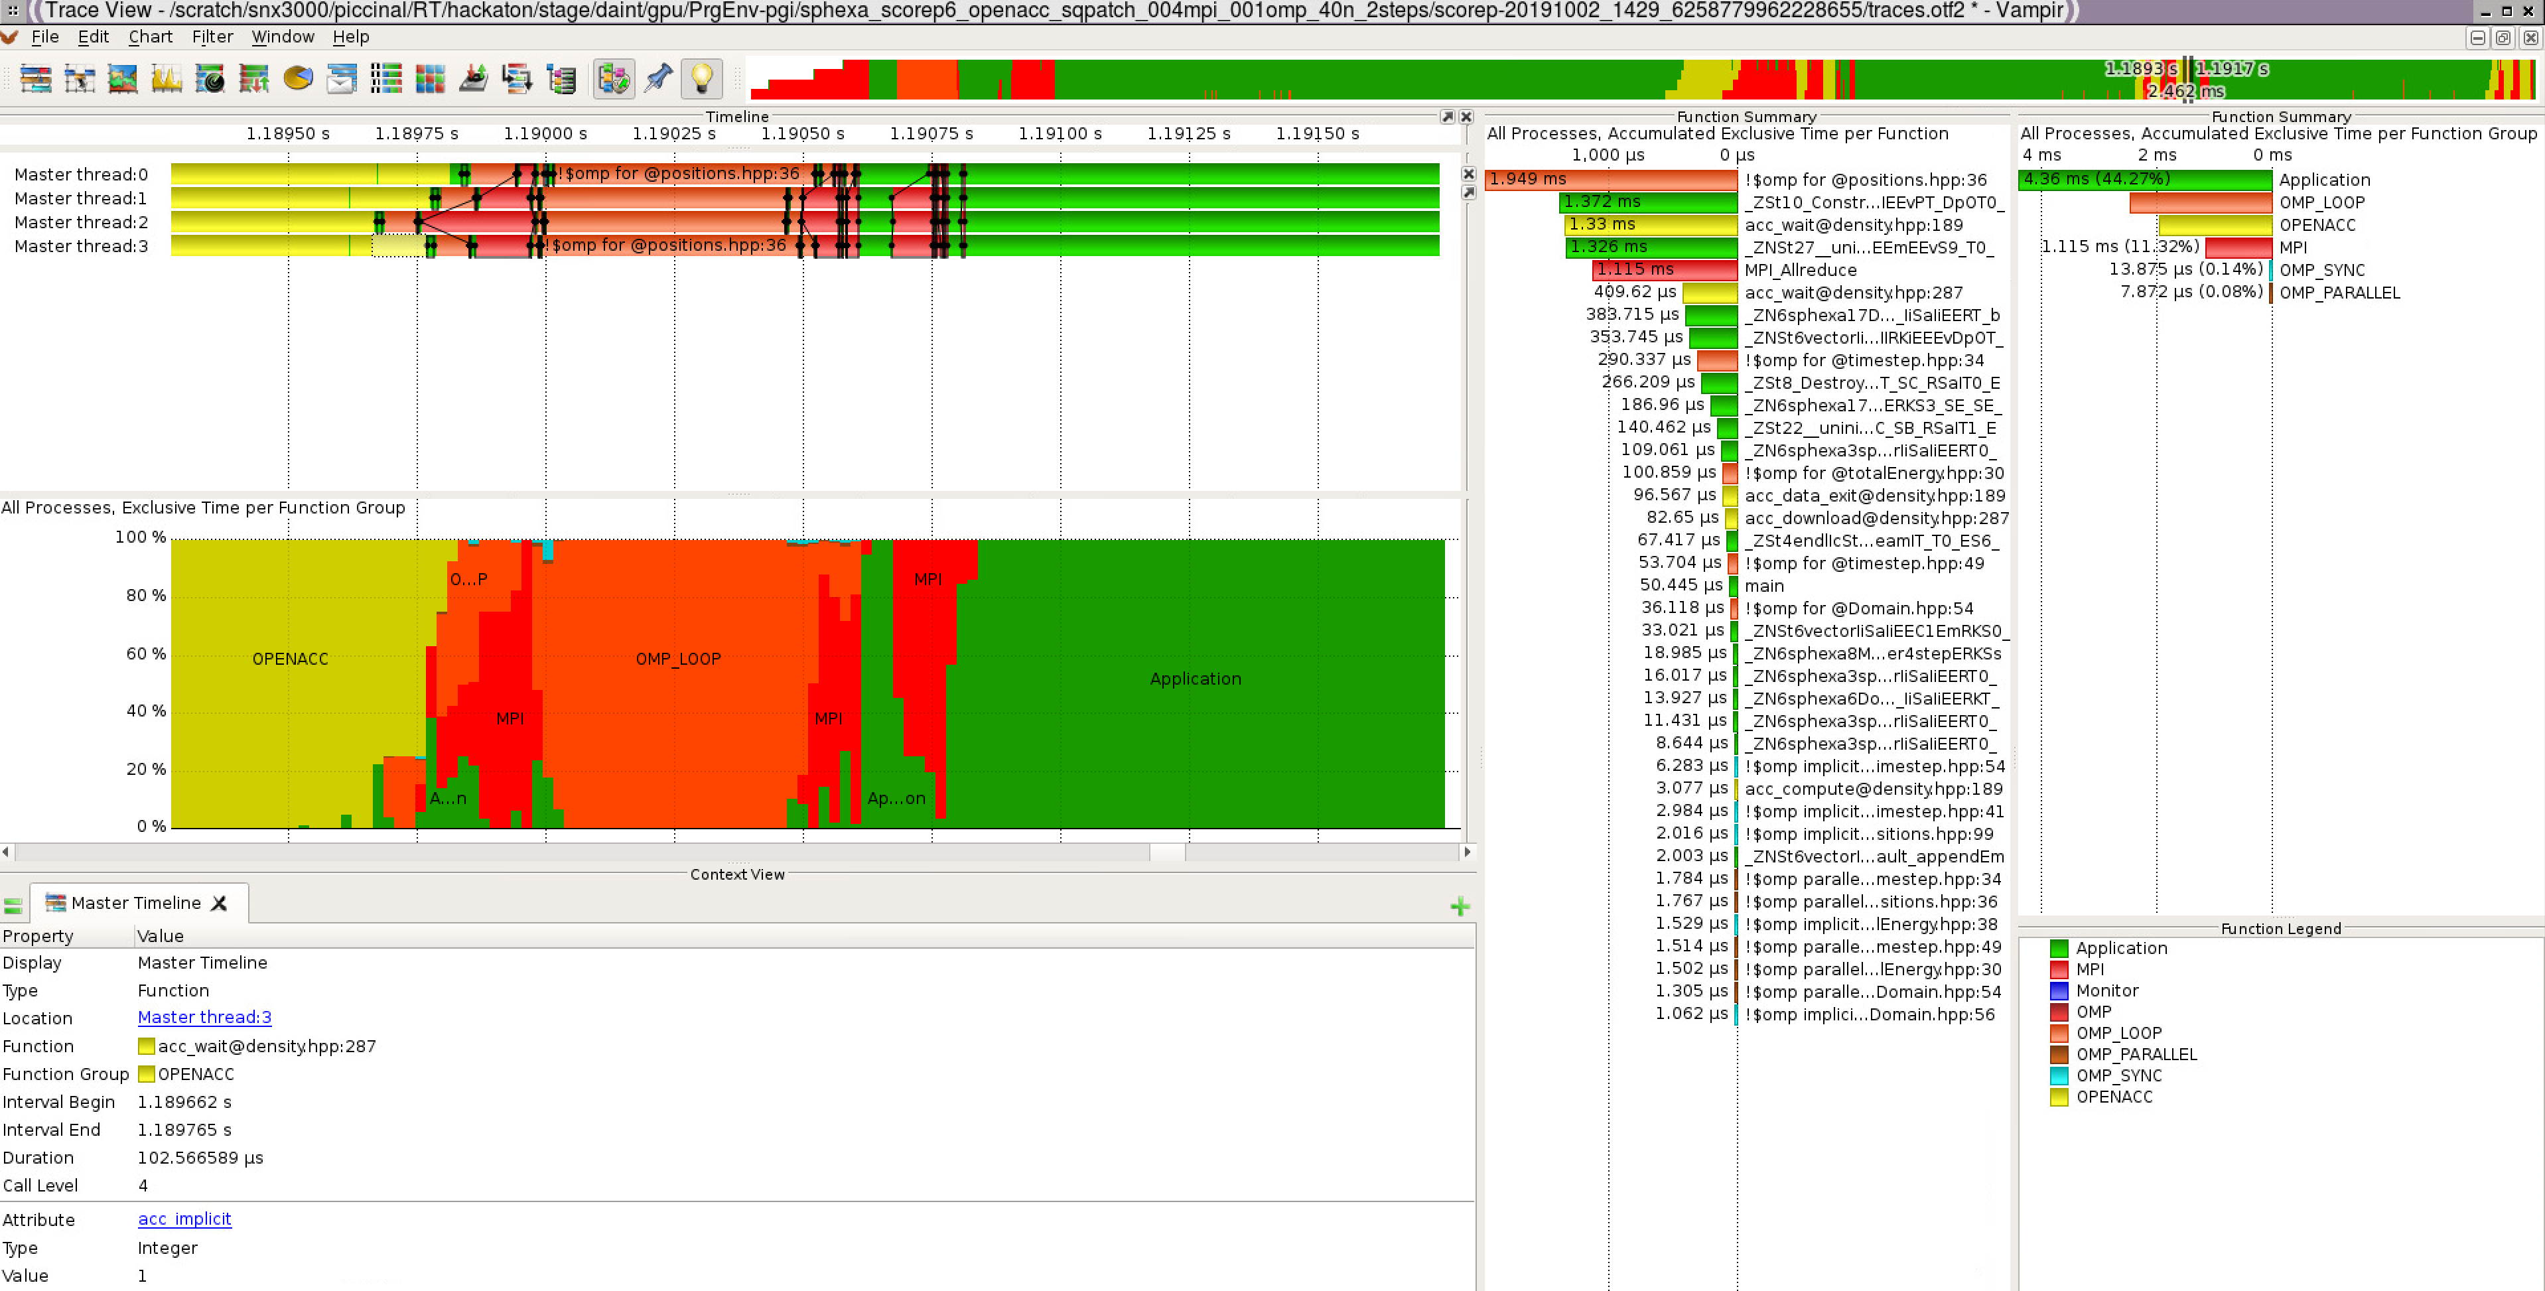
Task: Undock the Timeline panel
Action: point(1448,117)
